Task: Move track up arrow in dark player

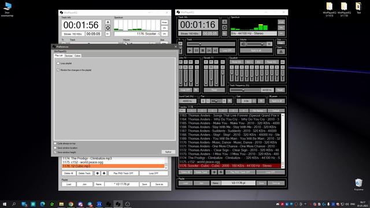Action: (214, 172)
